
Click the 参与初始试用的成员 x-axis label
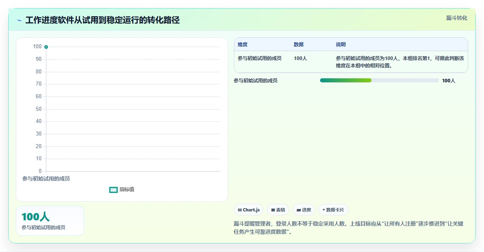click(46, 179)
